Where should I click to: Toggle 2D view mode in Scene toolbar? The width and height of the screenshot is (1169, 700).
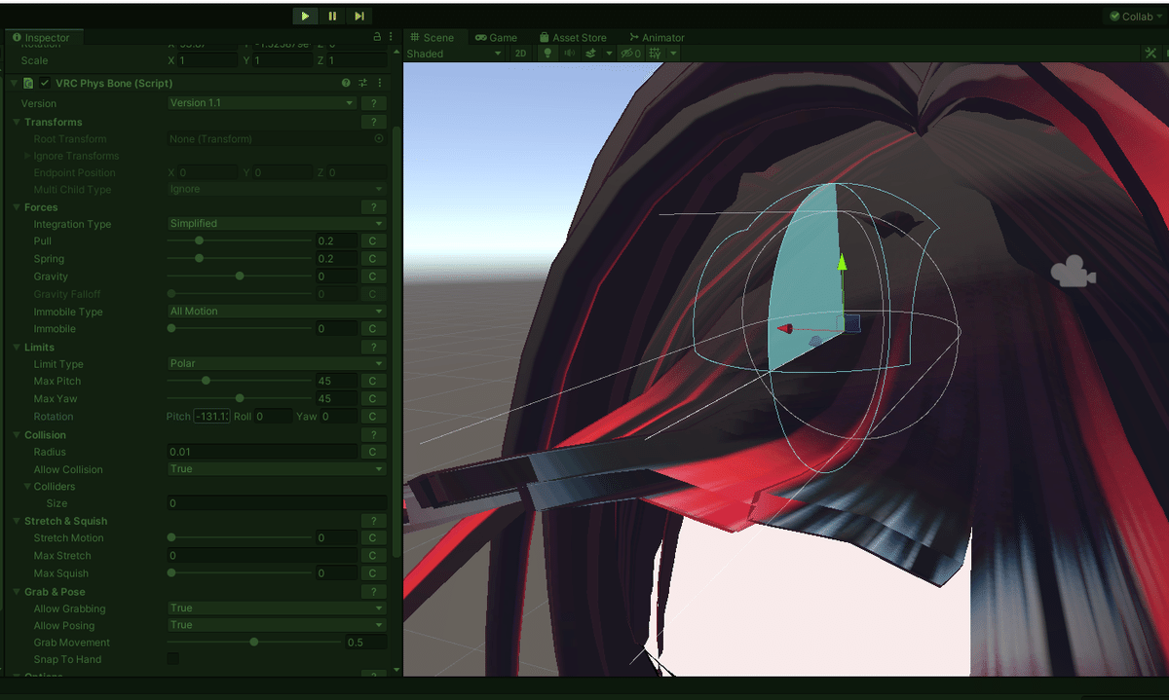tap(521, 54)
